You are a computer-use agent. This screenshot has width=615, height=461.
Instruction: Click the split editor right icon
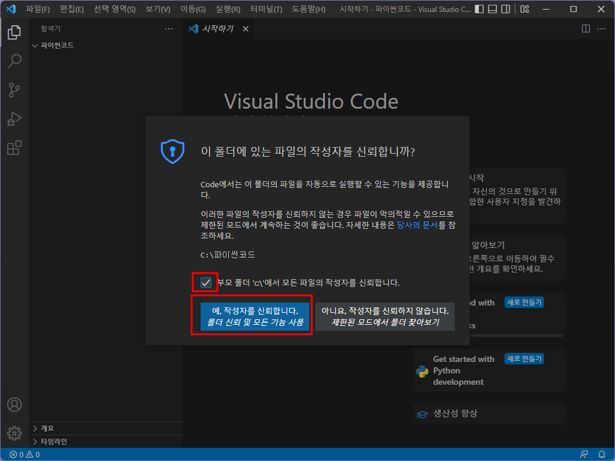coord(586,29)
